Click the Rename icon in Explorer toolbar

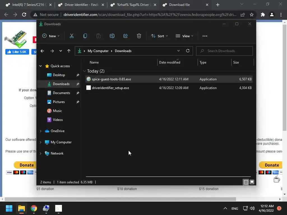pyautogui.click(x=112, y=36)
